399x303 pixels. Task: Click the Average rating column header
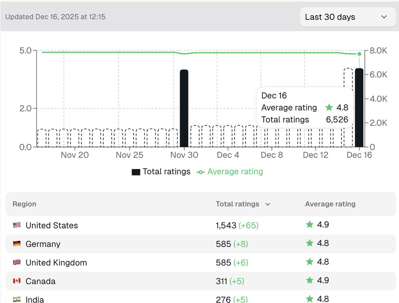(x=330, y=204)
